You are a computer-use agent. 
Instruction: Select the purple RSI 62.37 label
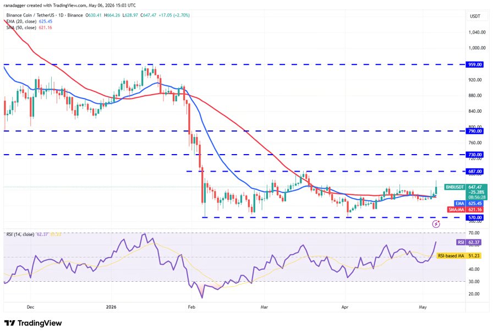(469, 242)
